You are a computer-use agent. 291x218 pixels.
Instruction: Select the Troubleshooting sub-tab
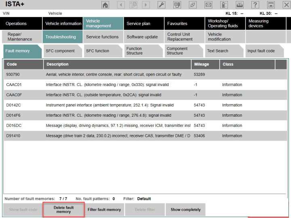63,37
